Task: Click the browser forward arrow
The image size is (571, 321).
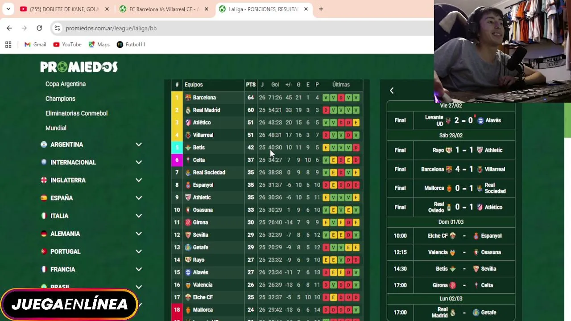Action: click(x=24, y=28)
